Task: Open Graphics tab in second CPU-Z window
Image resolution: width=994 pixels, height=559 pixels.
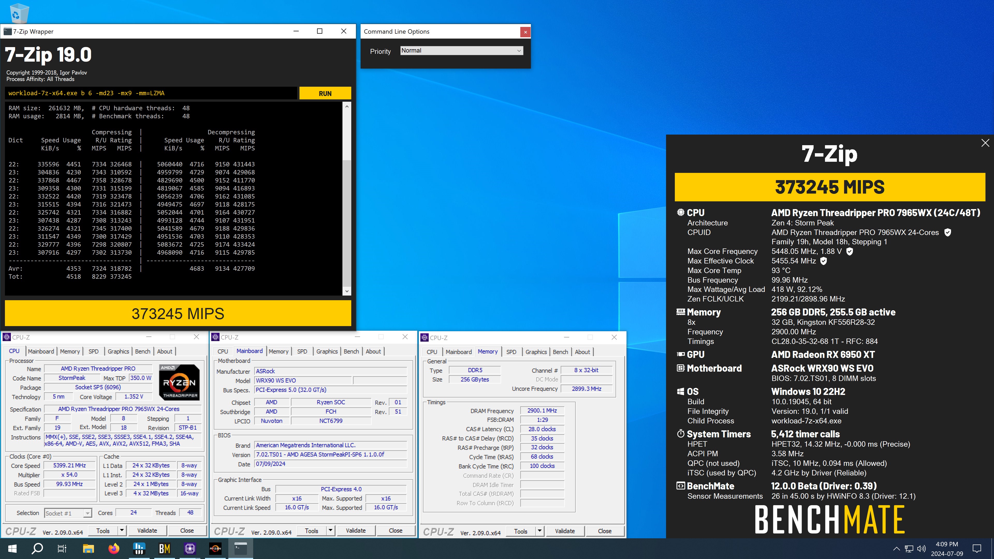Action: click(x=327, y=351)
